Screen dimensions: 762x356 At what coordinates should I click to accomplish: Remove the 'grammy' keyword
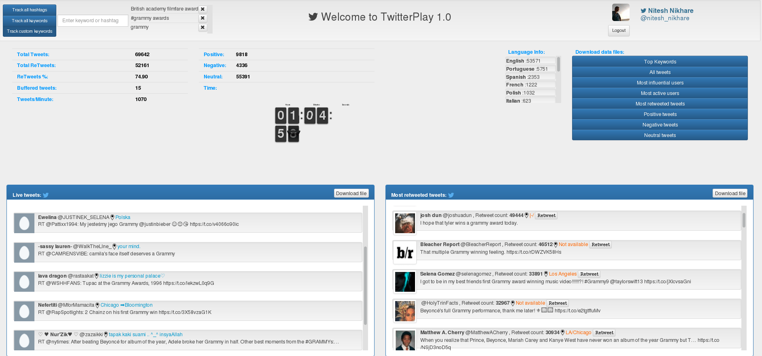203,27
